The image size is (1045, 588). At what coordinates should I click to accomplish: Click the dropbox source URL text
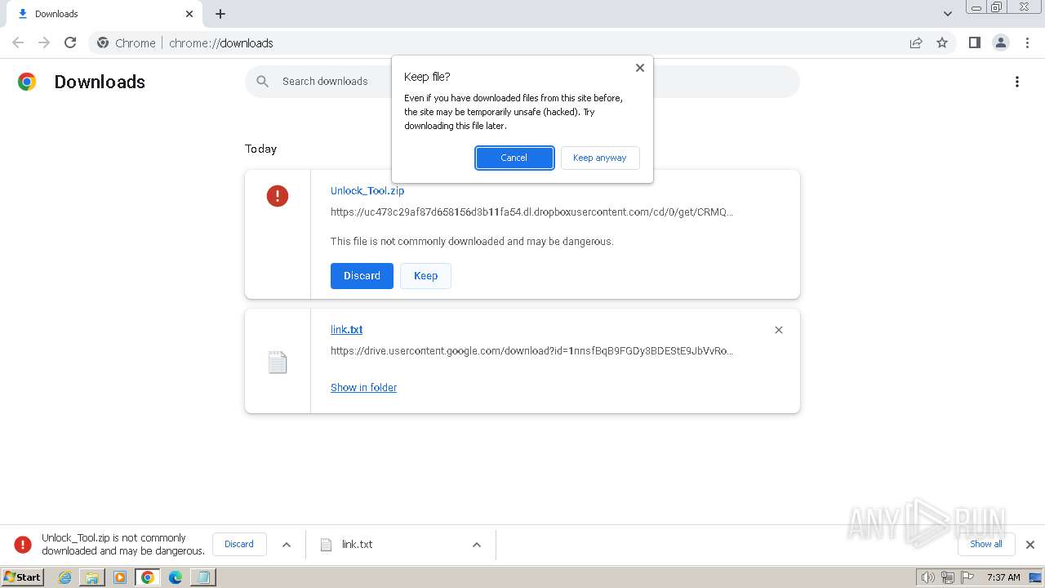click(x=531, y=212)
